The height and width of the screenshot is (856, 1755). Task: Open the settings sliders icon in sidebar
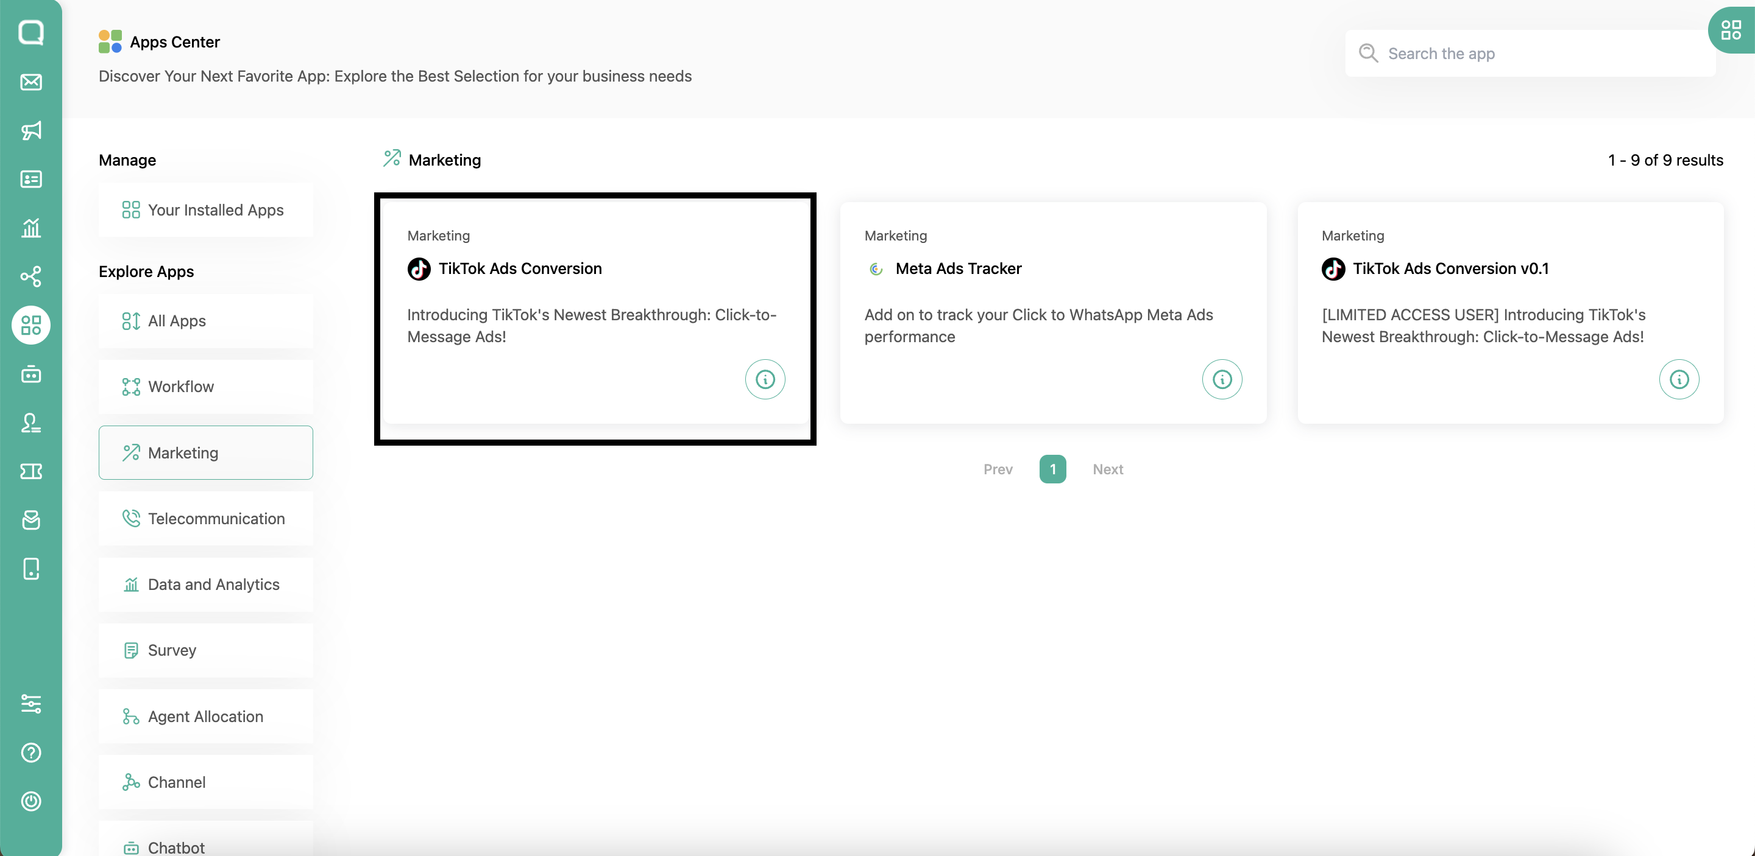[x=30, y=704]
